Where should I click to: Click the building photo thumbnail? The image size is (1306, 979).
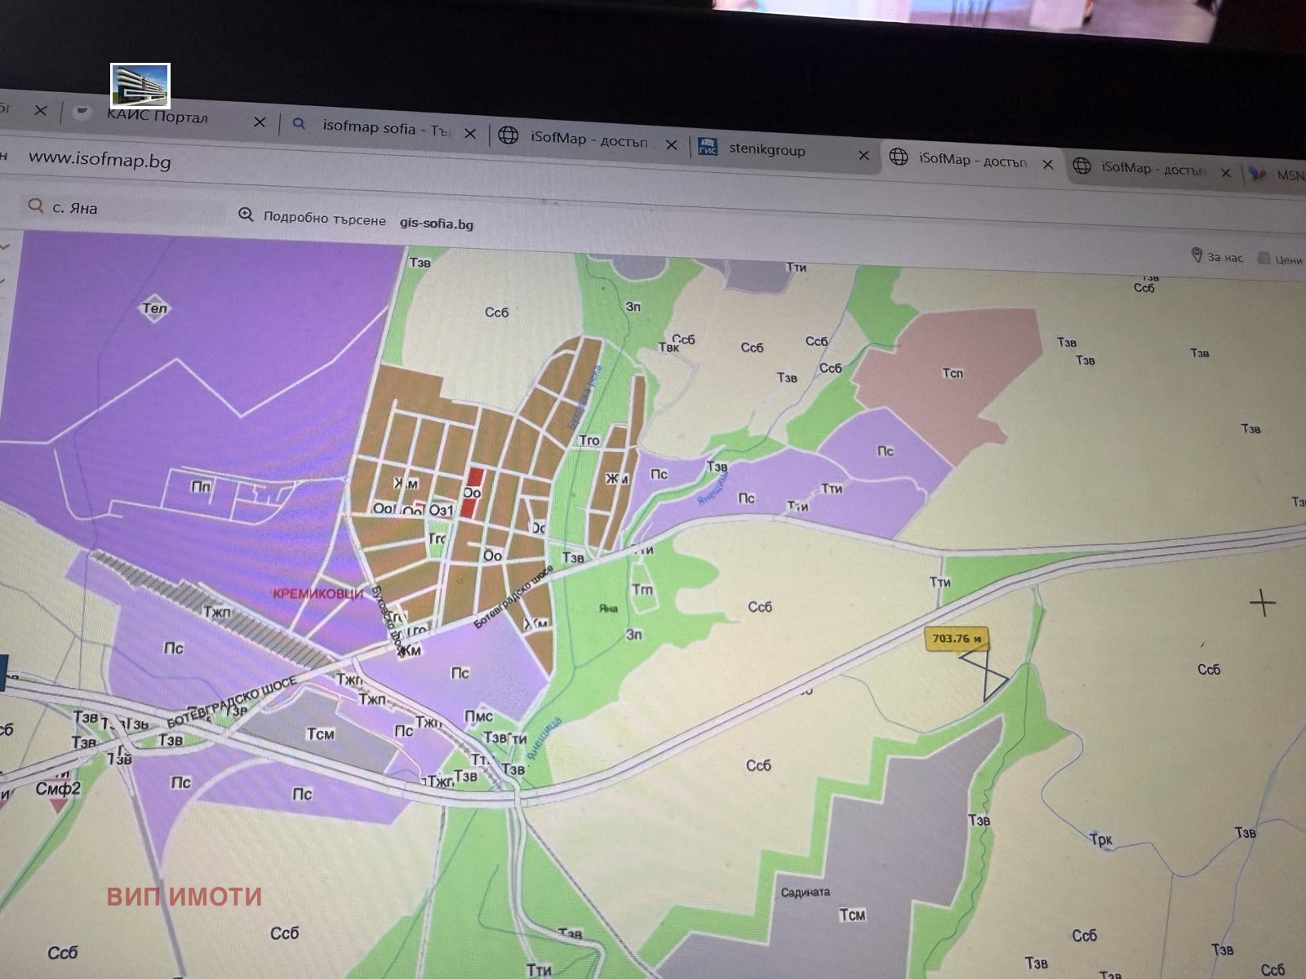(140, 86)
